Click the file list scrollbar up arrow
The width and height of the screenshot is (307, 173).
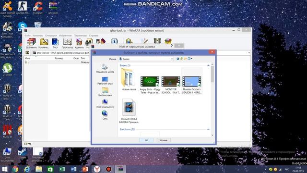(213, 64)
